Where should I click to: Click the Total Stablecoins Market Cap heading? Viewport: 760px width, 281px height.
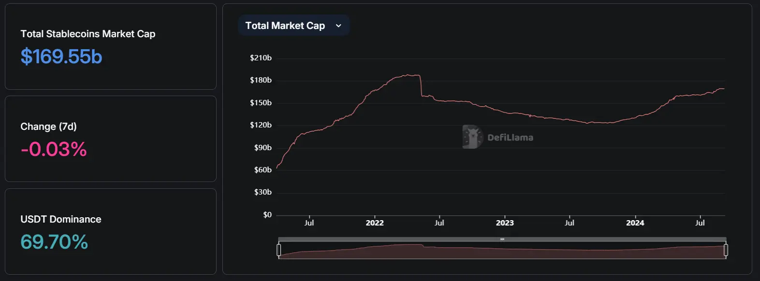88,34
